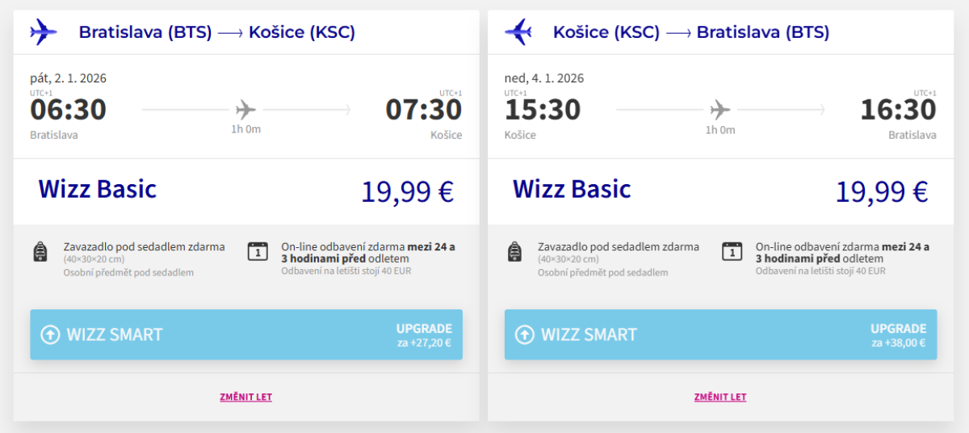This screenshot has width=969, height=433.
Task: Click the airplane logo beside Košice (KSC) → Bratislava (BTS)
Action: coord(518,32)
